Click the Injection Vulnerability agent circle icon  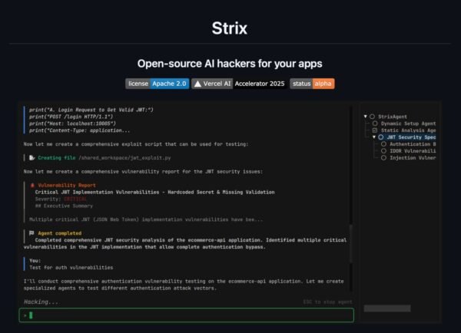tap(383, 158)
